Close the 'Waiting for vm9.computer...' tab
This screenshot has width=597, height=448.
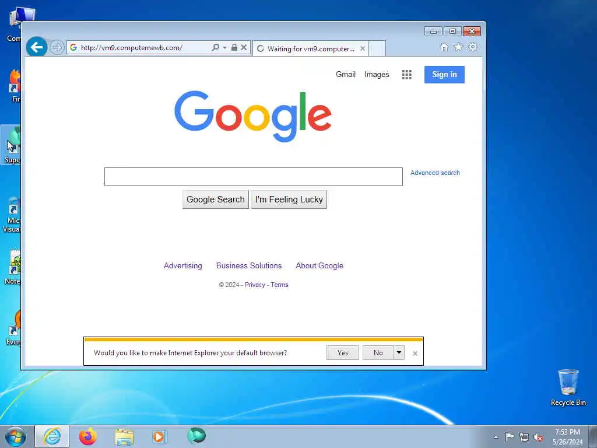(363, 48)
